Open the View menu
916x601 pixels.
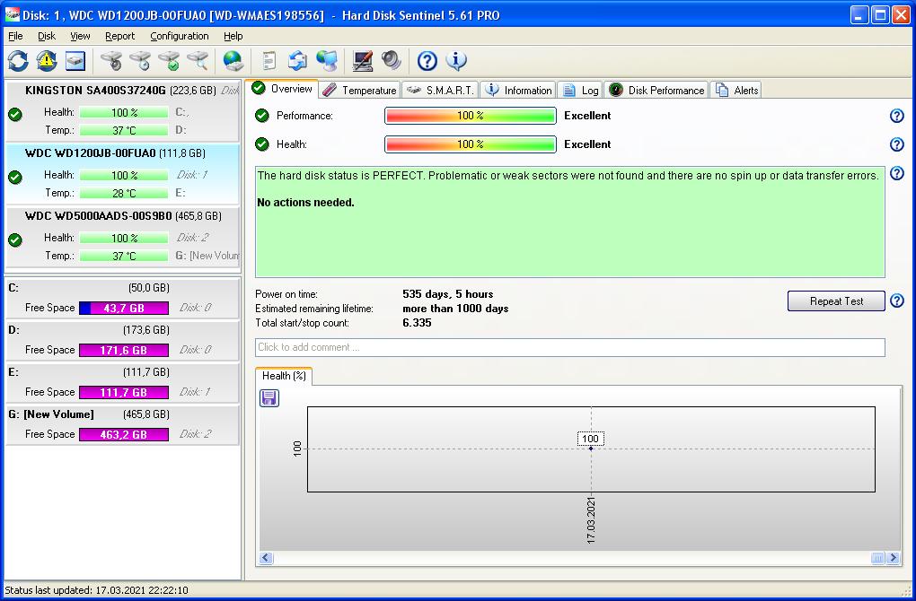tap(80, 36)
